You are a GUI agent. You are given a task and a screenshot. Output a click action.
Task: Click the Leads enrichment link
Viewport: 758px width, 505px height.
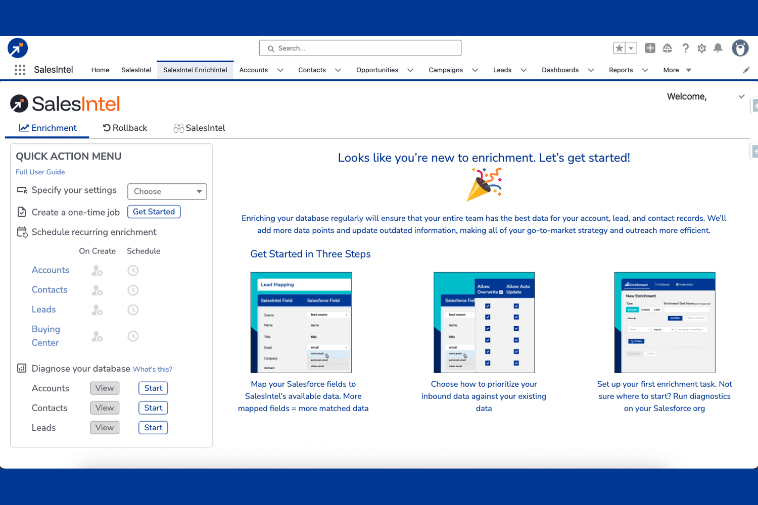pos(43,310)
